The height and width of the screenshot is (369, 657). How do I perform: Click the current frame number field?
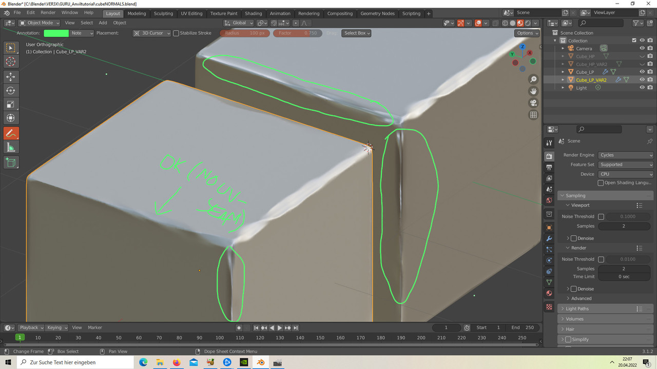(x=446, y=327)
